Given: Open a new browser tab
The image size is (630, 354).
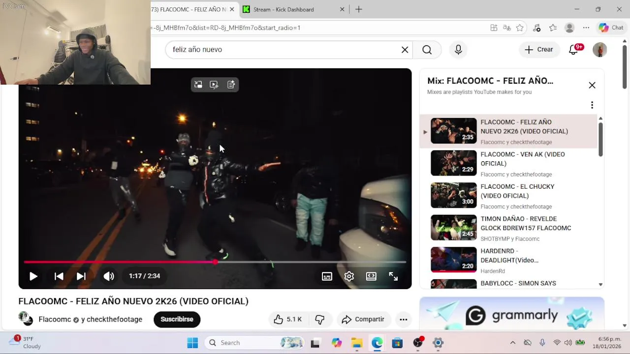Looking at the screenshot, I should tap(359, 9).
